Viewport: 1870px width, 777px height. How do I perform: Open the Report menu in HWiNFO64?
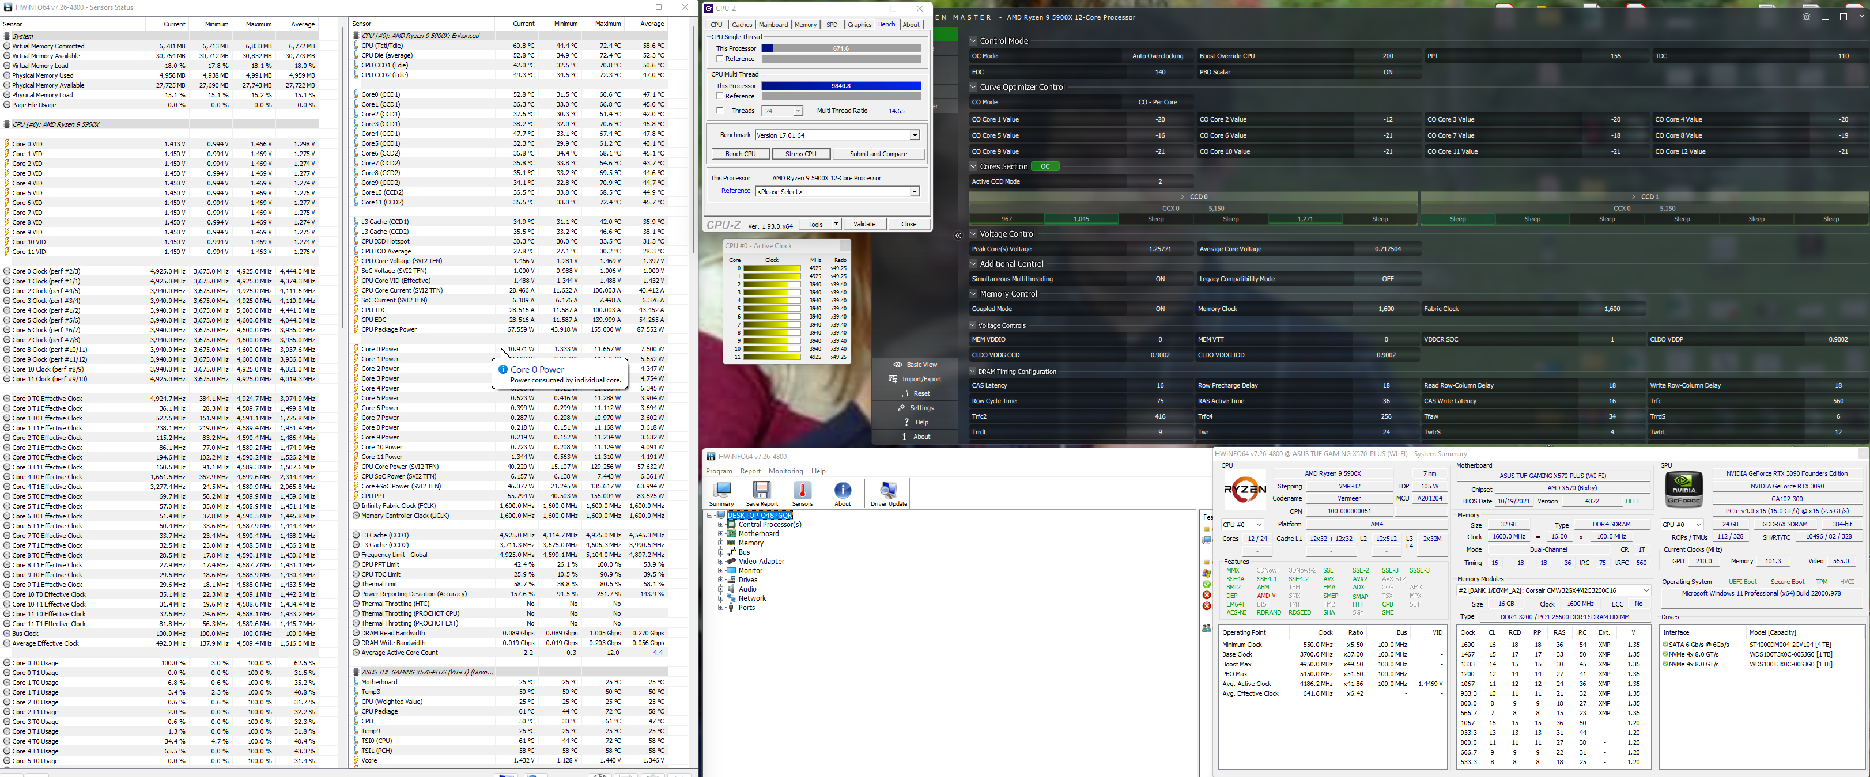point(751,471)
